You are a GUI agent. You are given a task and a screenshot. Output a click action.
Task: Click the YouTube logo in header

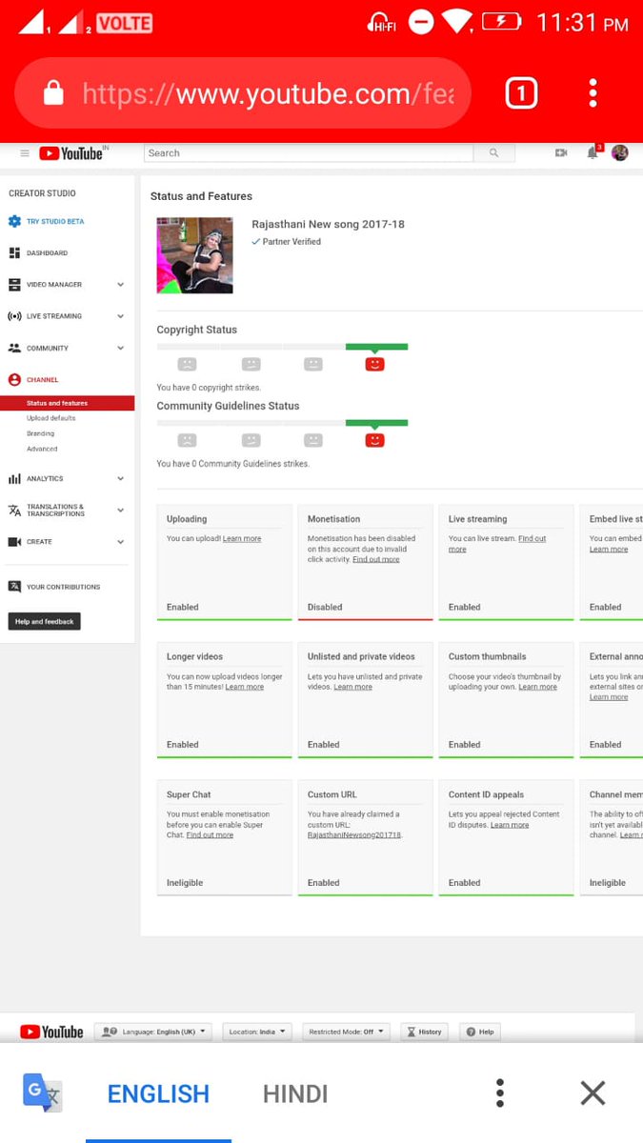[73, 153]
